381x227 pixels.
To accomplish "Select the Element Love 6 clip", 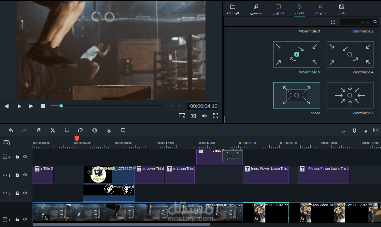I will tap(109, 193).
